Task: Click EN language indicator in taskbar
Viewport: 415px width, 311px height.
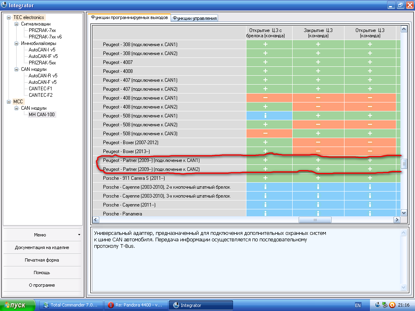Action: point(358,305)
